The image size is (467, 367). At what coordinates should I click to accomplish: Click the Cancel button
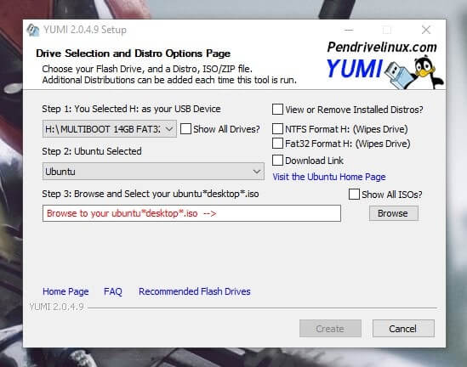403,329
